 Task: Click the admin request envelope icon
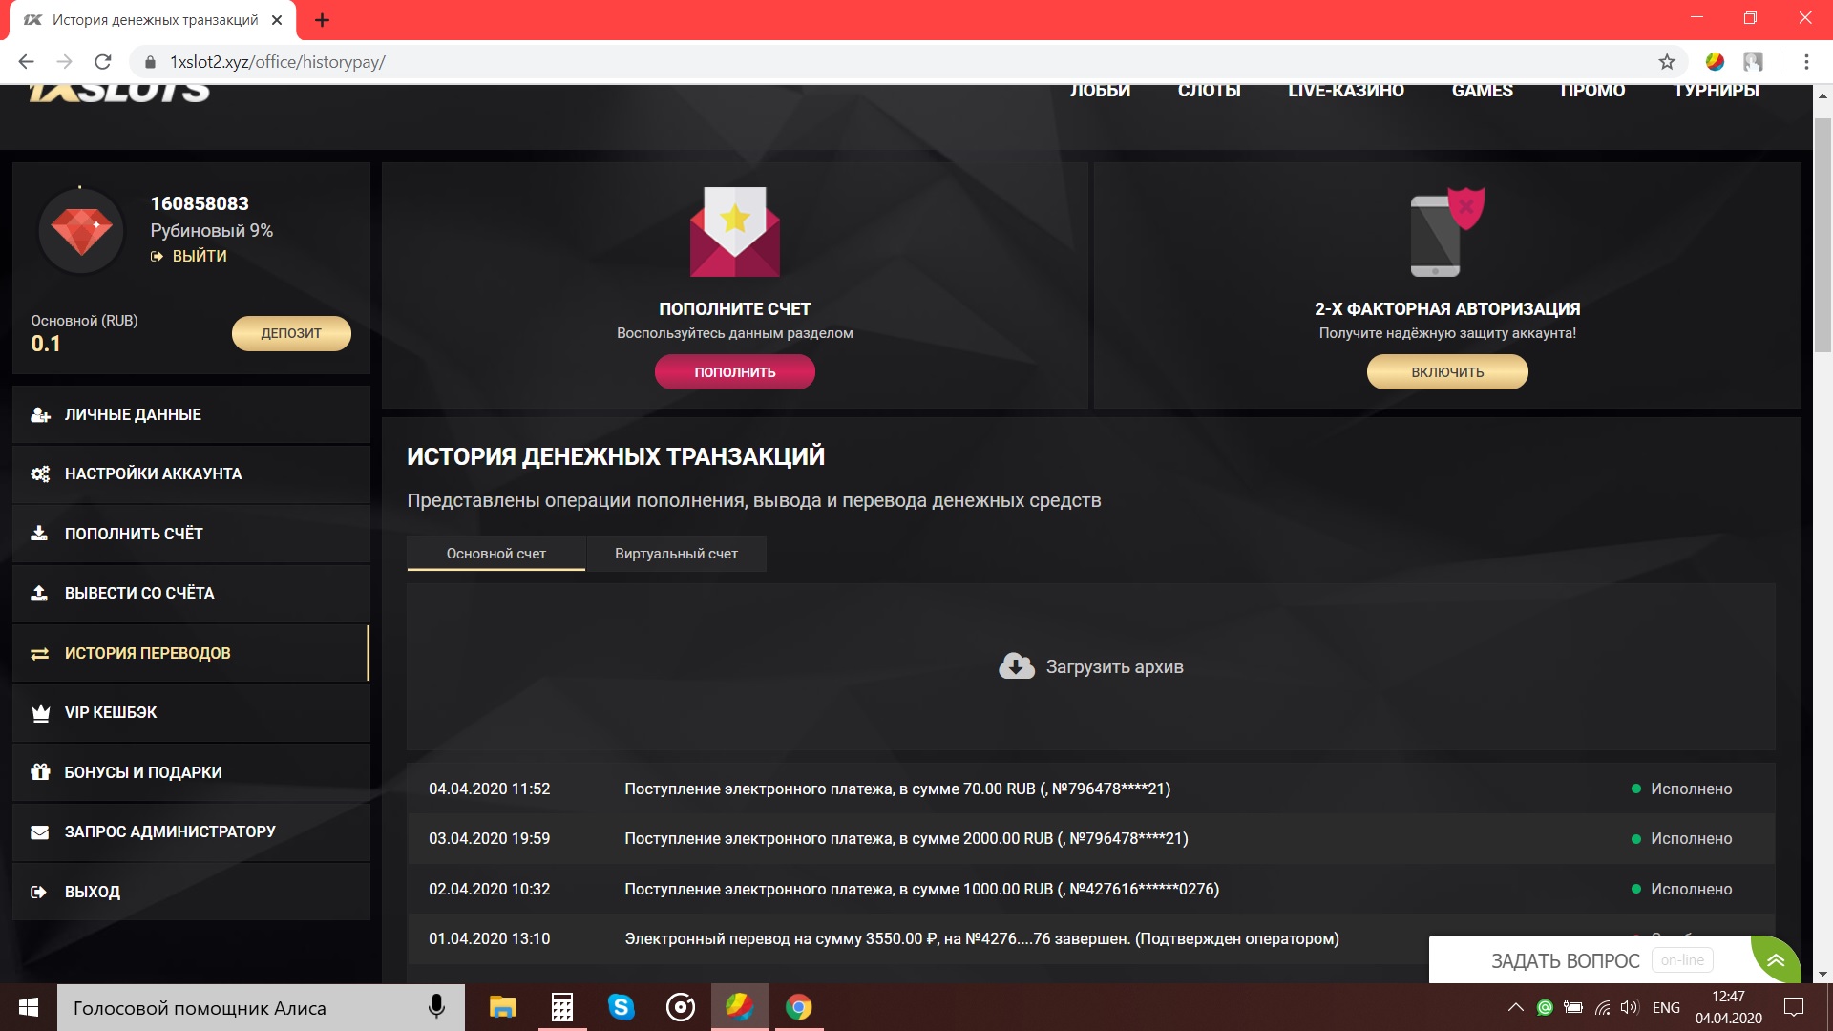tap(40, 832)
